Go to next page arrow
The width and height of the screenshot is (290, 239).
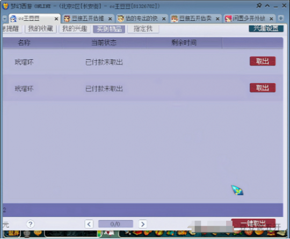[x=143, y=224]
